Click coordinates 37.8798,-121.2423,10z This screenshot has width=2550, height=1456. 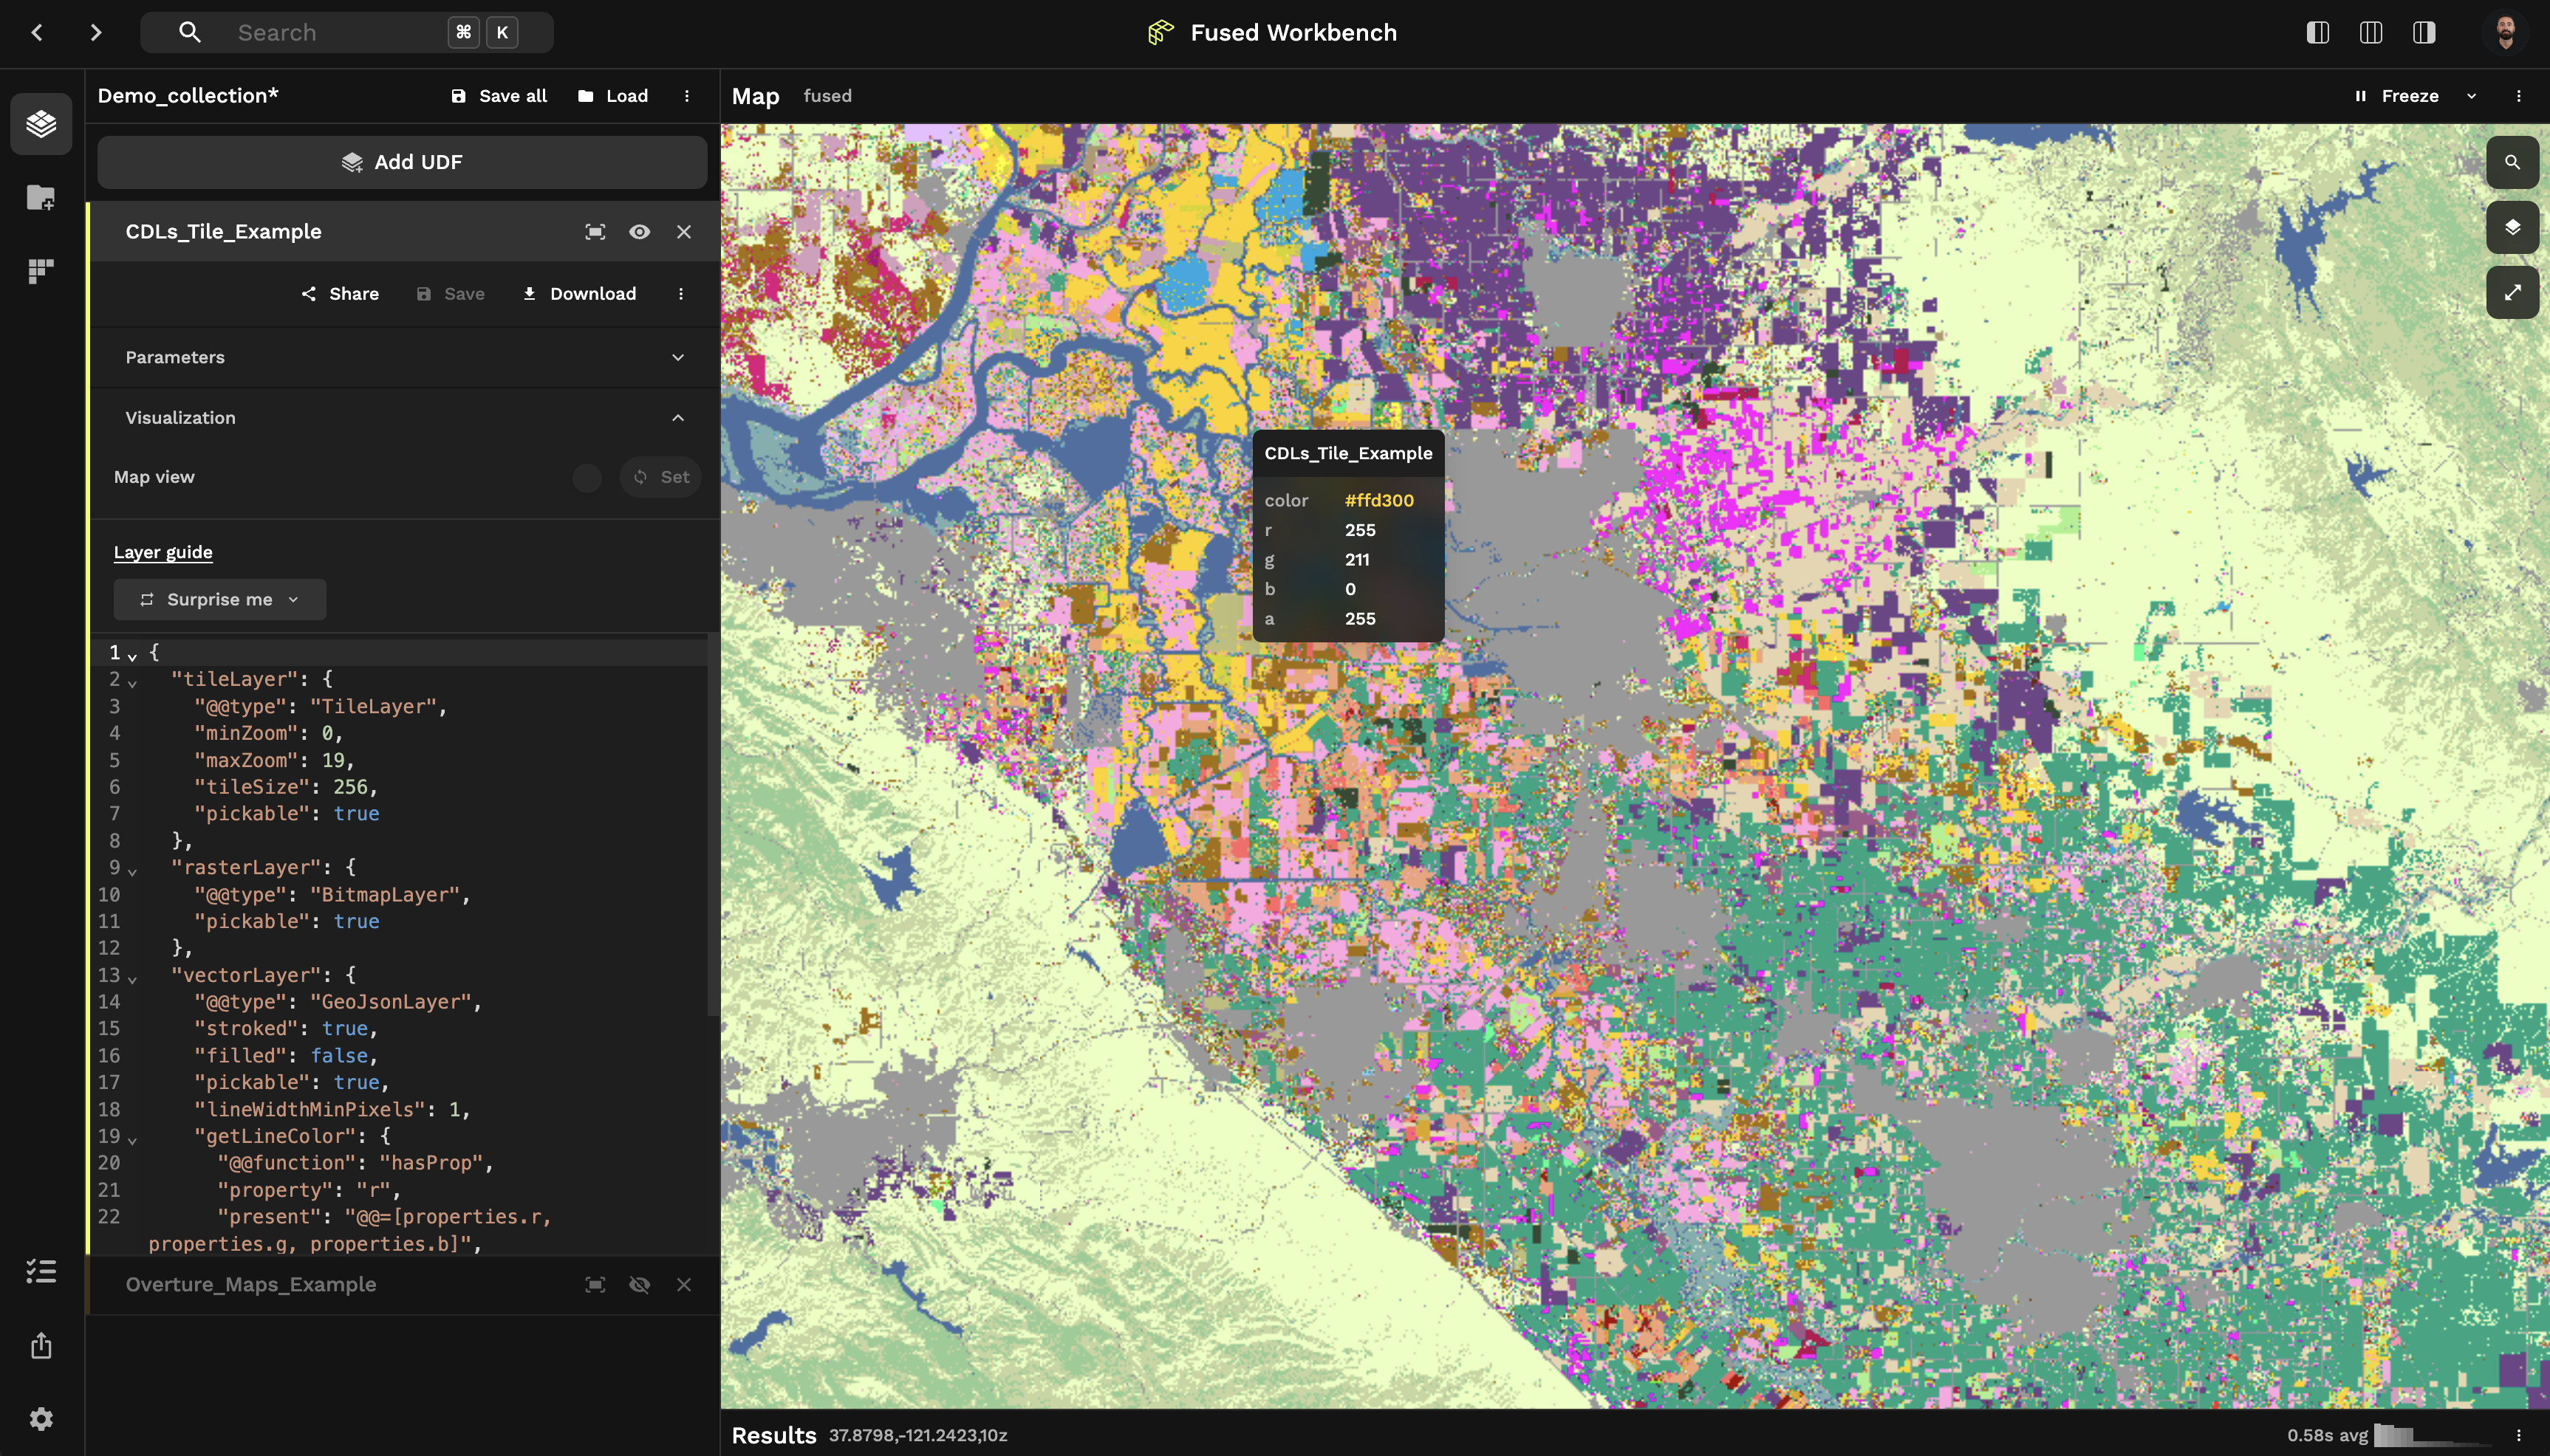917,1435
